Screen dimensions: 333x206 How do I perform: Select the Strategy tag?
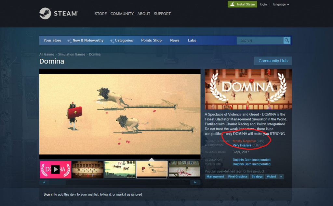point(257,176)
